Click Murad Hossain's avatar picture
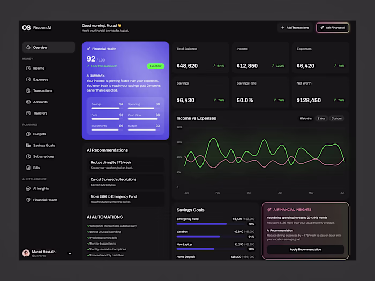Viewport: 375px width, 281px height. [x=26, y=253]
